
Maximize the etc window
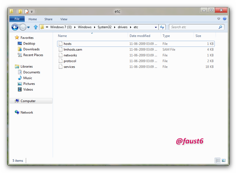coord(211,10)
